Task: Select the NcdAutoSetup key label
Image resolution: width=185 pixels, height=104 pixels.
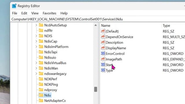Action: point(55,25)
